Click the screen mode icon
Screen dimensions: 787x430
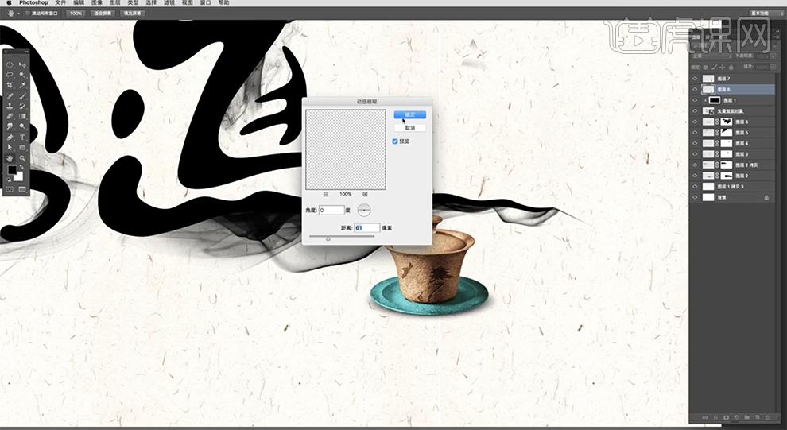22,189
